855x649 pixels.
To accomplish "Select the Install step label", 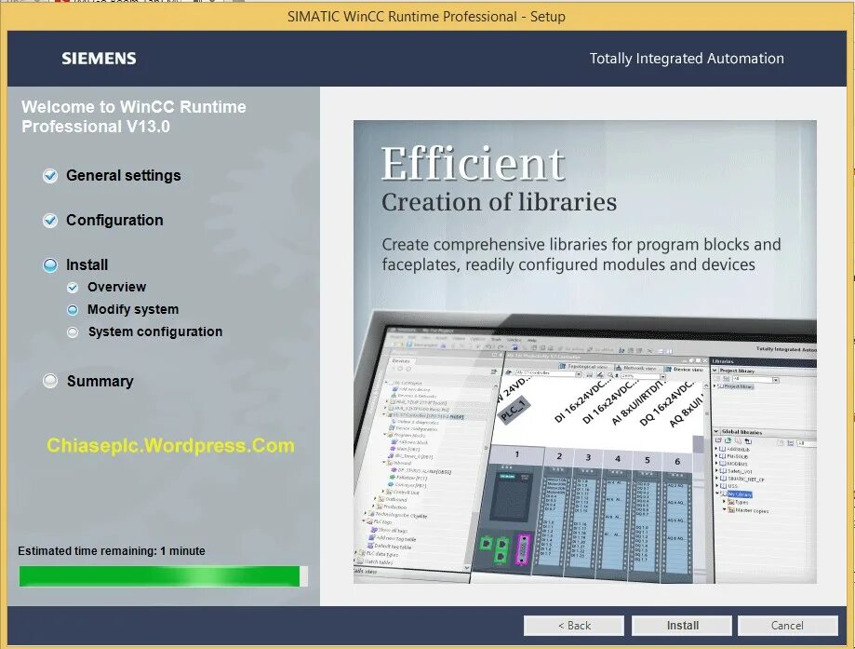I will (x=87, y=264).
